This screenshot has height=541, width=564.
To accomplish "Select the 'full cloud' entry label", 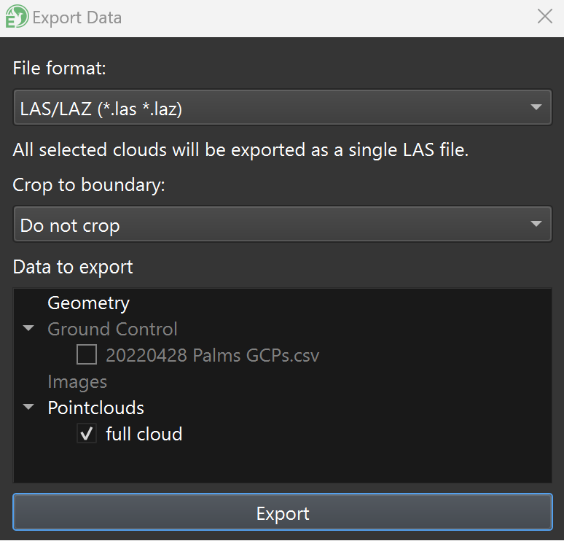I will point(144,434).
